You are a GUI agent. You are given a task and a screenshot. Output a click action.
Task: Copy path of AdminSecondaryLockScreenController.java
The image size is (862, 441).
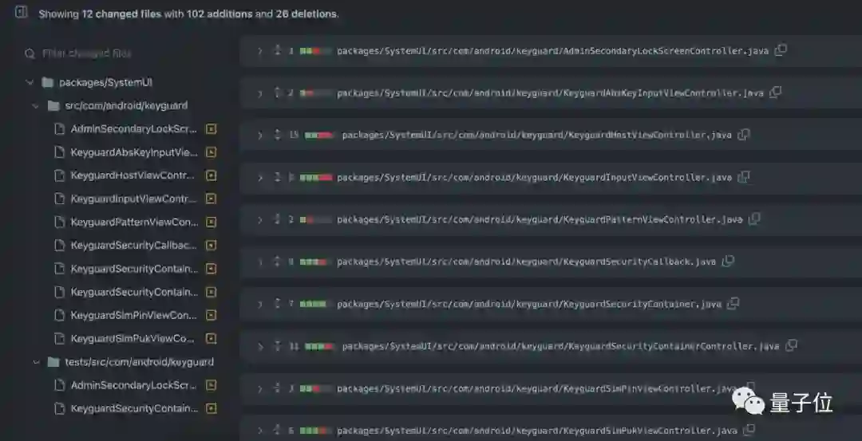pyautogui.click(x=781, y=50)
